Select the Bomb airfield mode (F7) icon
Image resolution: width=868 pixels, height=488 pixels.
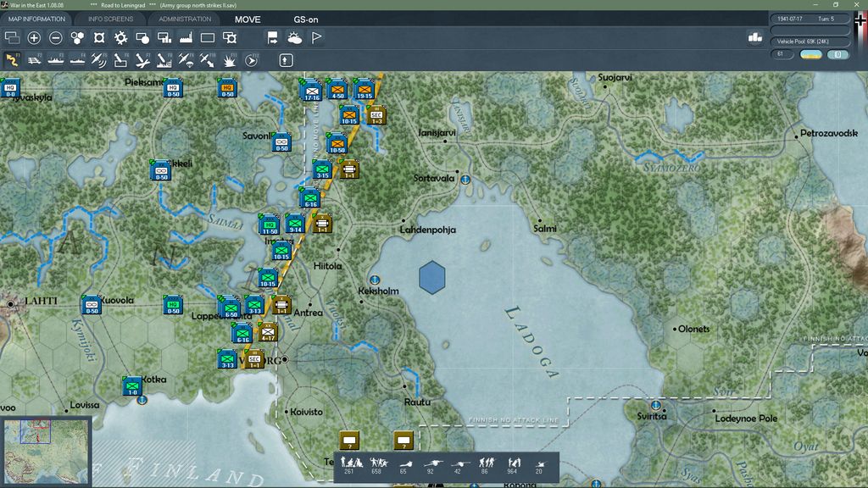click(142, 60)
